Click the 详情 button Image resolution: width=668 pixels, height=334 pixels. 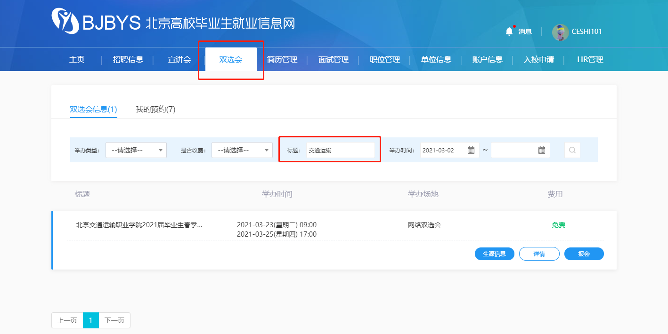pyautogui.click(x=539, y=254)
